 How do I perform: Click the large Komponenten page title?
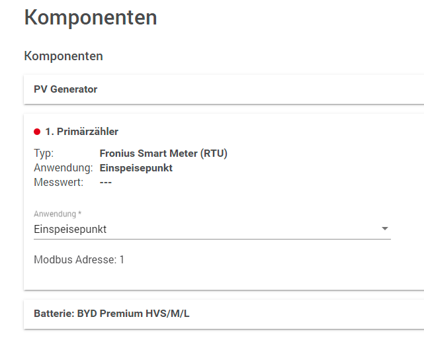click(x=91, y=18)
